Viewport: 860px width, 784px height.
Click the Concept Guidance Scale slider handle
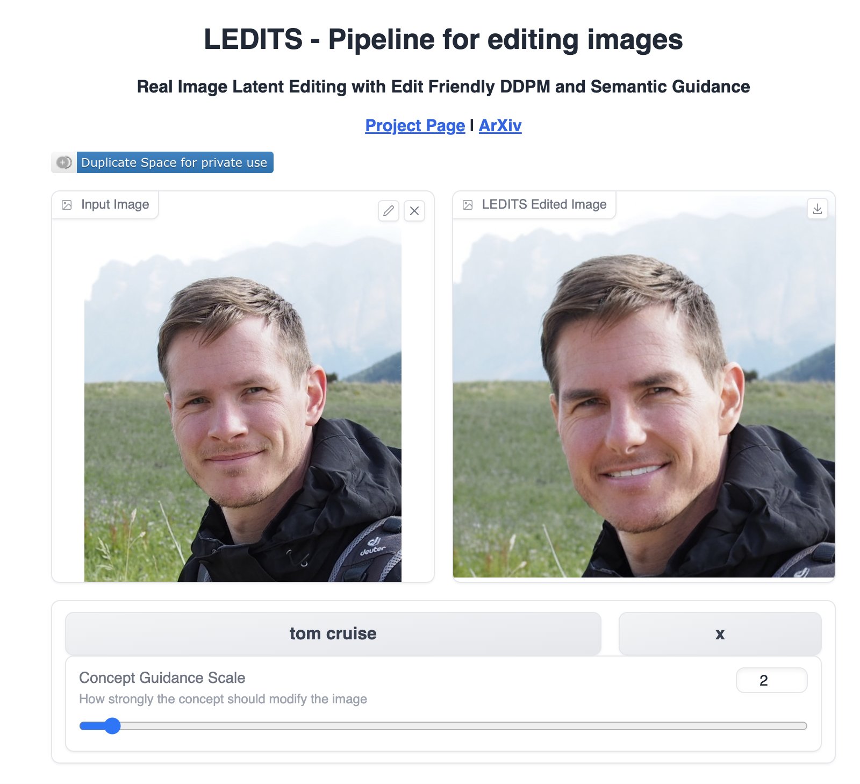pos(112,726)
